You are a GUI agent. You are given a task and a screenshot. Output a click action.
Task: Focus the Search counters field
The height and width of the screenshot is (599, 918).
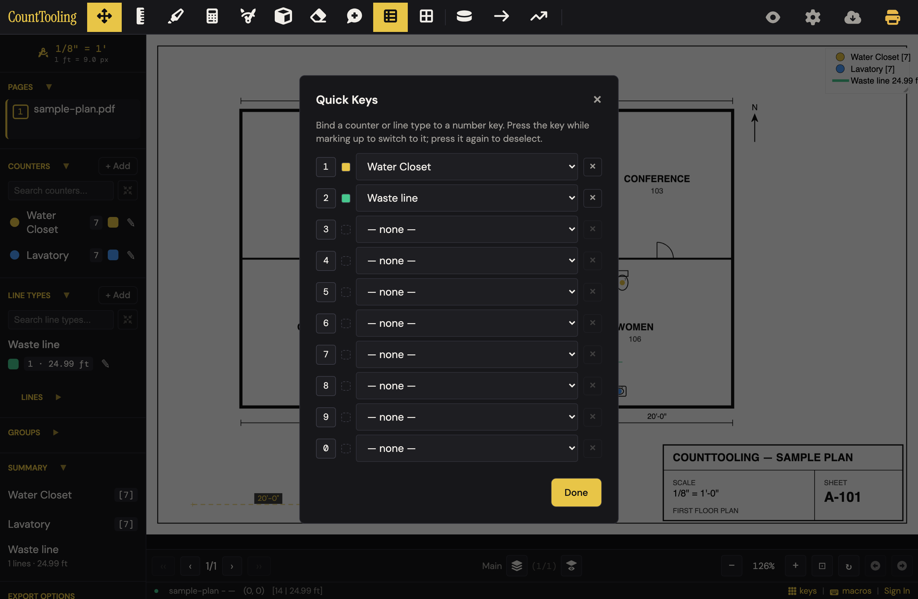pyautogui.click(x=61, y=190)
